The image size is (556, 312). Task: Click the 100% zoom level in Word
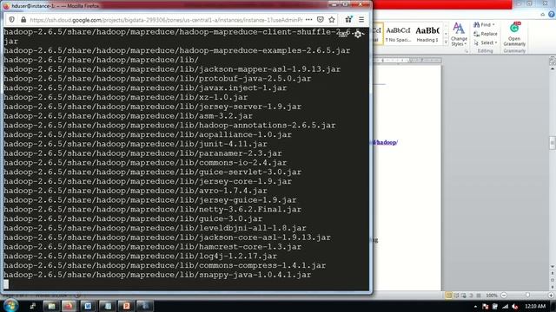(492, 295)
